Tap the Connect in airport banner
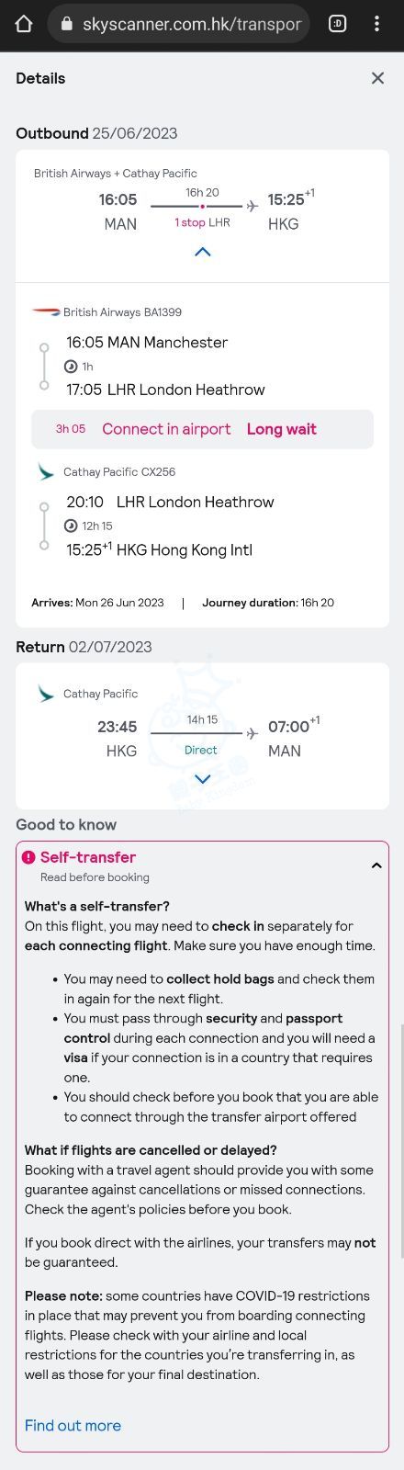Screen dimensions: 404x1470 tap(202, 429)
